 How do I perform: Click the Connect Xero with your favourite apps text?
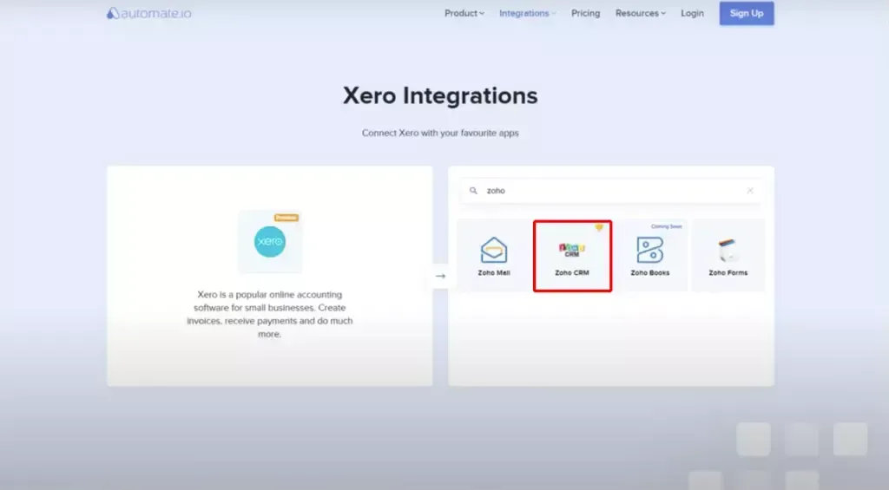coord(440,133)
